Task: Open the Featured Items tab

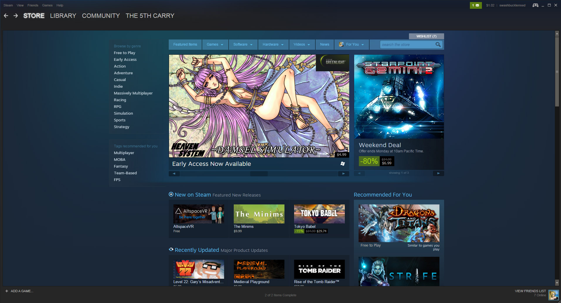Action: [185, 44]
